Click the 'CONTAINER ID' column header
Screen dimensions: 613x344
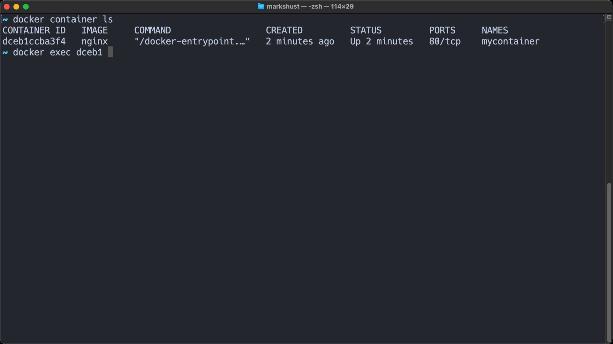[34, 30]
